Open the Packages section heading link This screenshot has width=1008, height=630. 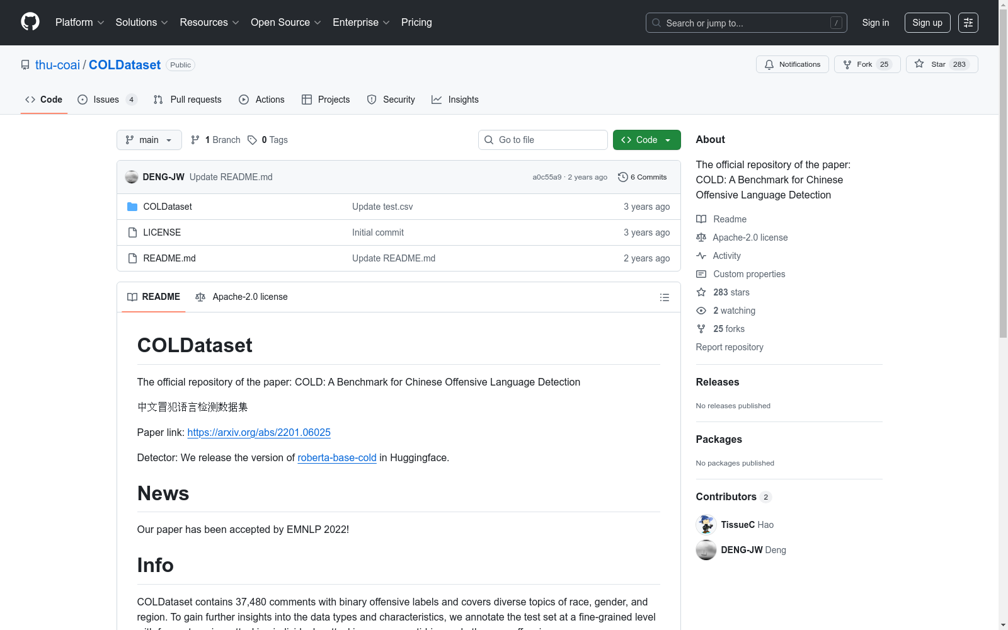point(719,439)
